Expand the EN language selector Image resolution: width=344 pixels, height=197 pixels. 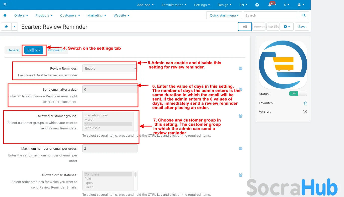243,5
